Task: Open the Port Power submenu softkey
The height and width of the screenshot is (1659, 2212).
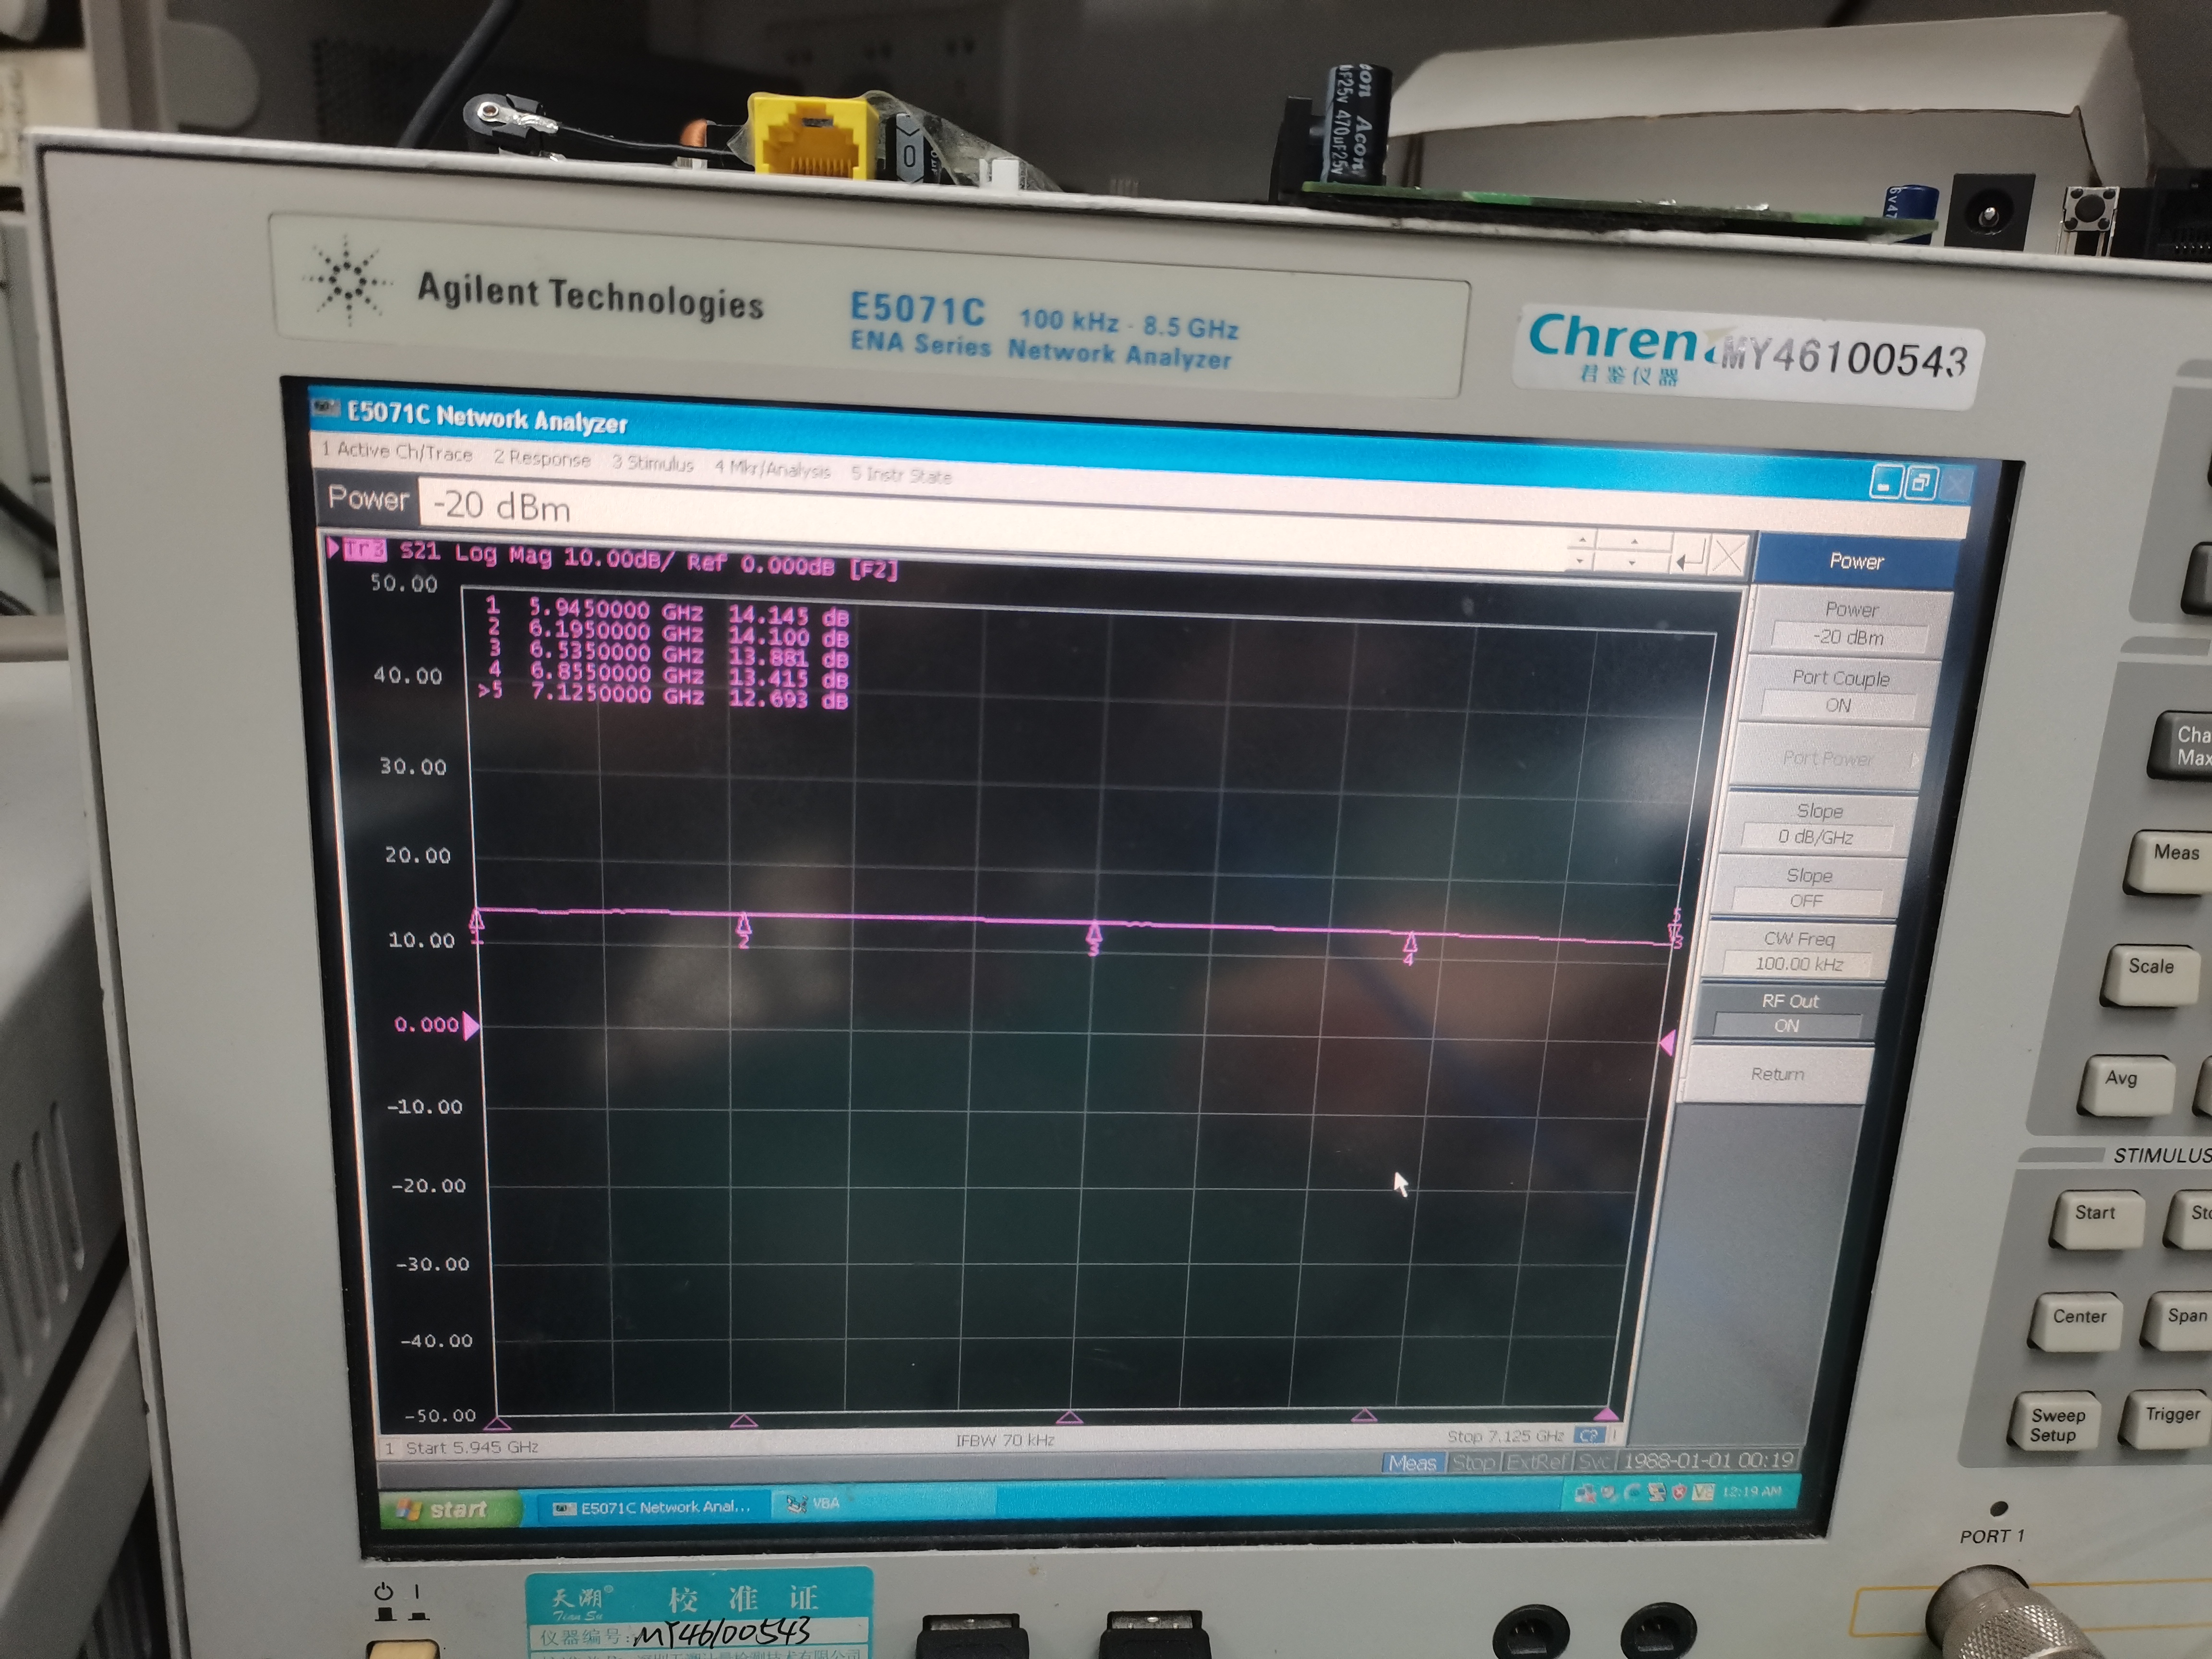Action: [1828, 759]
